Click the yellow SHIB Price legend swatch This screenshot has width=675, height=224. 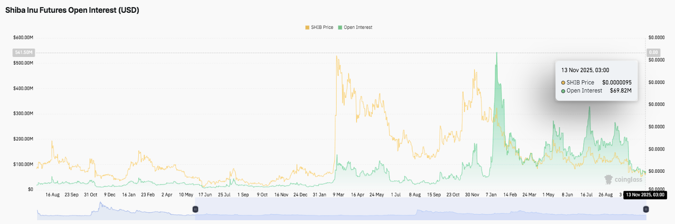click(307, 28)
